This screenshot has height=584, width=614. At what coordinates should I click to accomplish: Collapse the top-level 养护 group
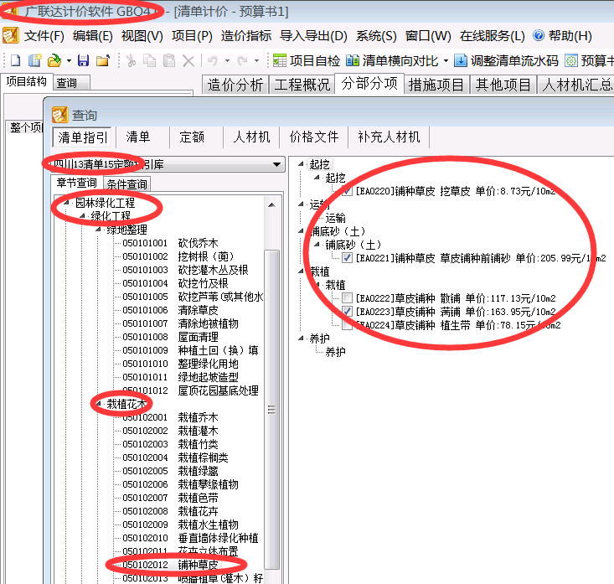[x=301, y=338]
